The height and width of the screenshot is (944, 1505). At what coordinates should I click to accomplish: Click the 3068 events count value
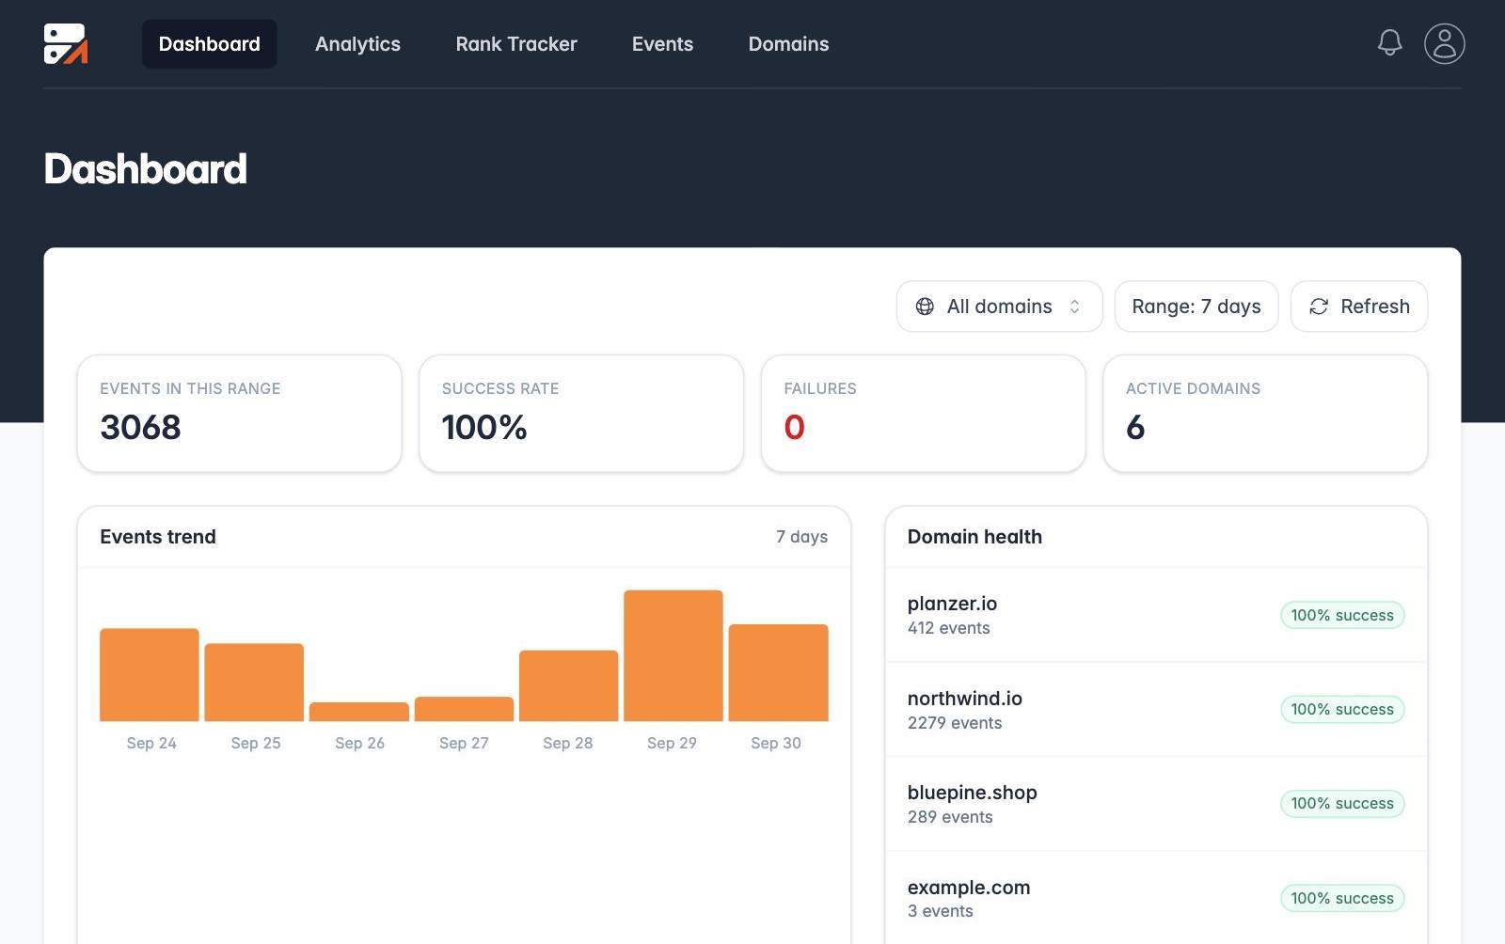point(140,428)
